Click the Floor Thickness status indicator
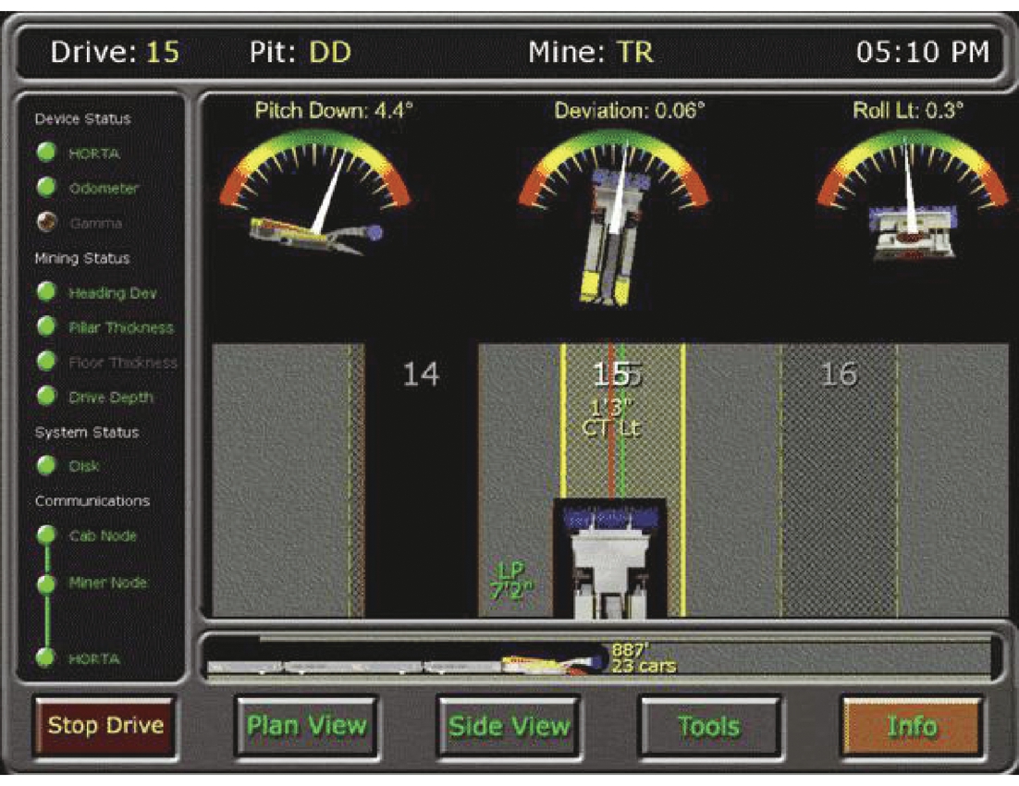 click(x=47, y=362)
